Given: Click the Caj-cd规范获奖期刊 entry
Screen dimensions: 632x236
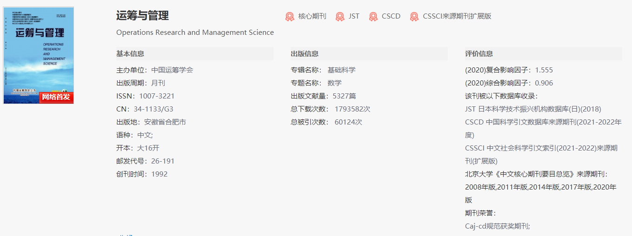Looking at the screenshot, I should [497, 226].
